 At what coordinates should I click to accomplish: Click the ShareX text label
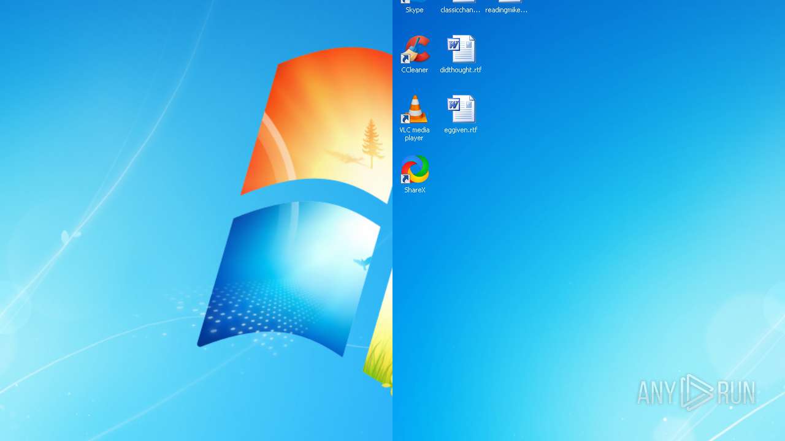[x=415, y=190]
